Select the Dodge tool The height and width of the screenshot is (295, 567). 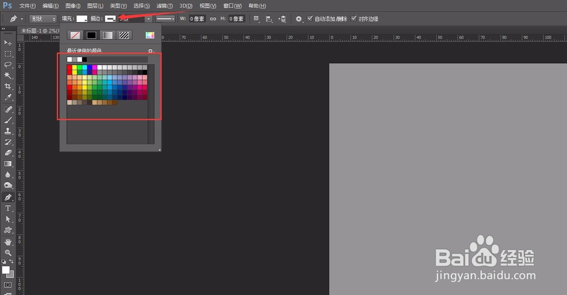7,185
